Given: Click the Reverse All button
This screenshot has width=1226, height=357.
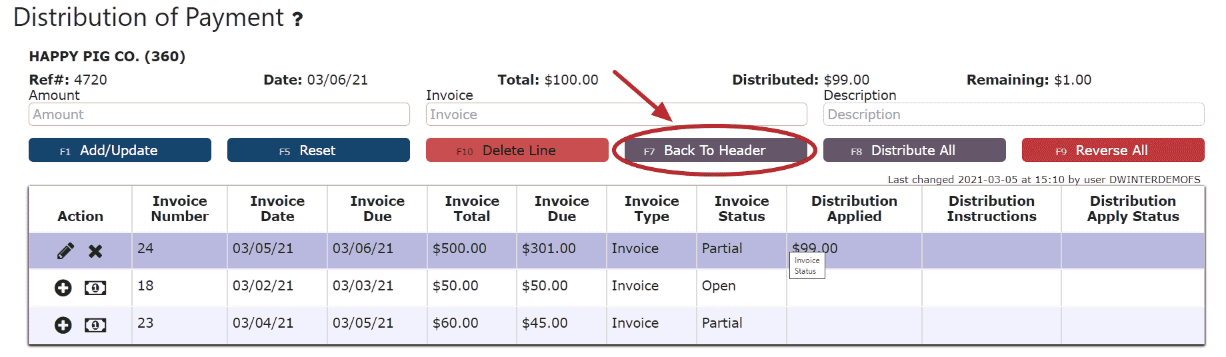Looking at the screenshot, I should click(1112, 151).
